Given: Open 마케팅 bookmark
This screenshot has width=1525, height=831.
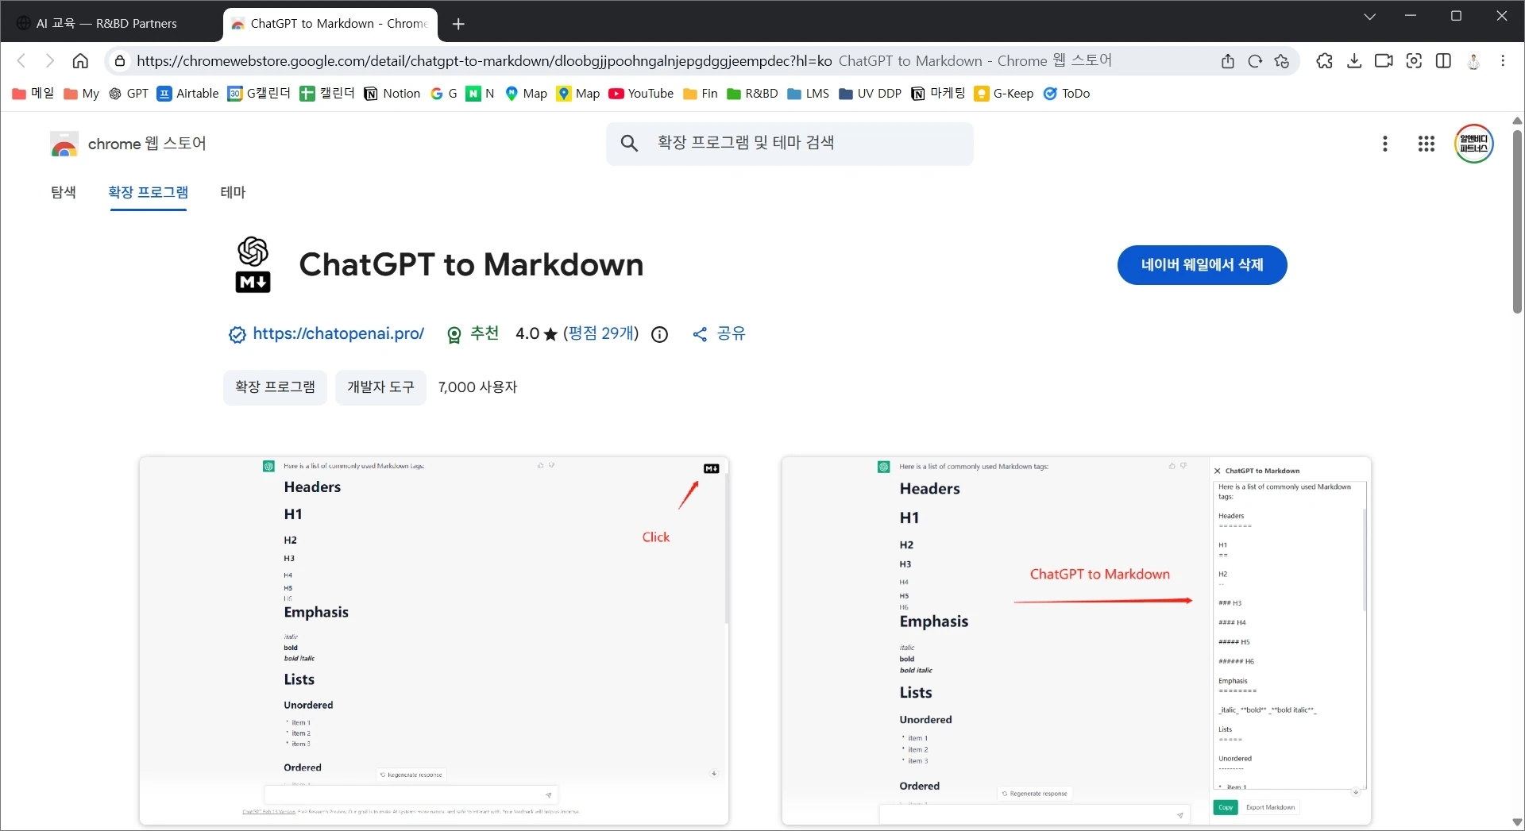Looking at the screenshot, I should [938, 94].
